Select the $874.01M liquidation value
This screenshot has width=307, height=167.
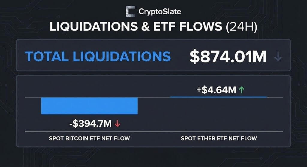click(x=228, y=56)
